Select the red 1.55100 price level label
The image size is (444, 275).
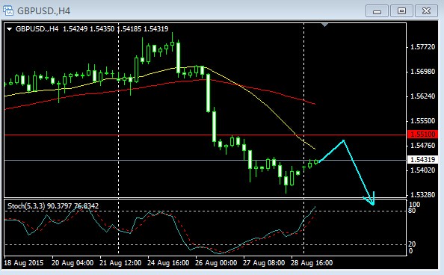[422, 135]
